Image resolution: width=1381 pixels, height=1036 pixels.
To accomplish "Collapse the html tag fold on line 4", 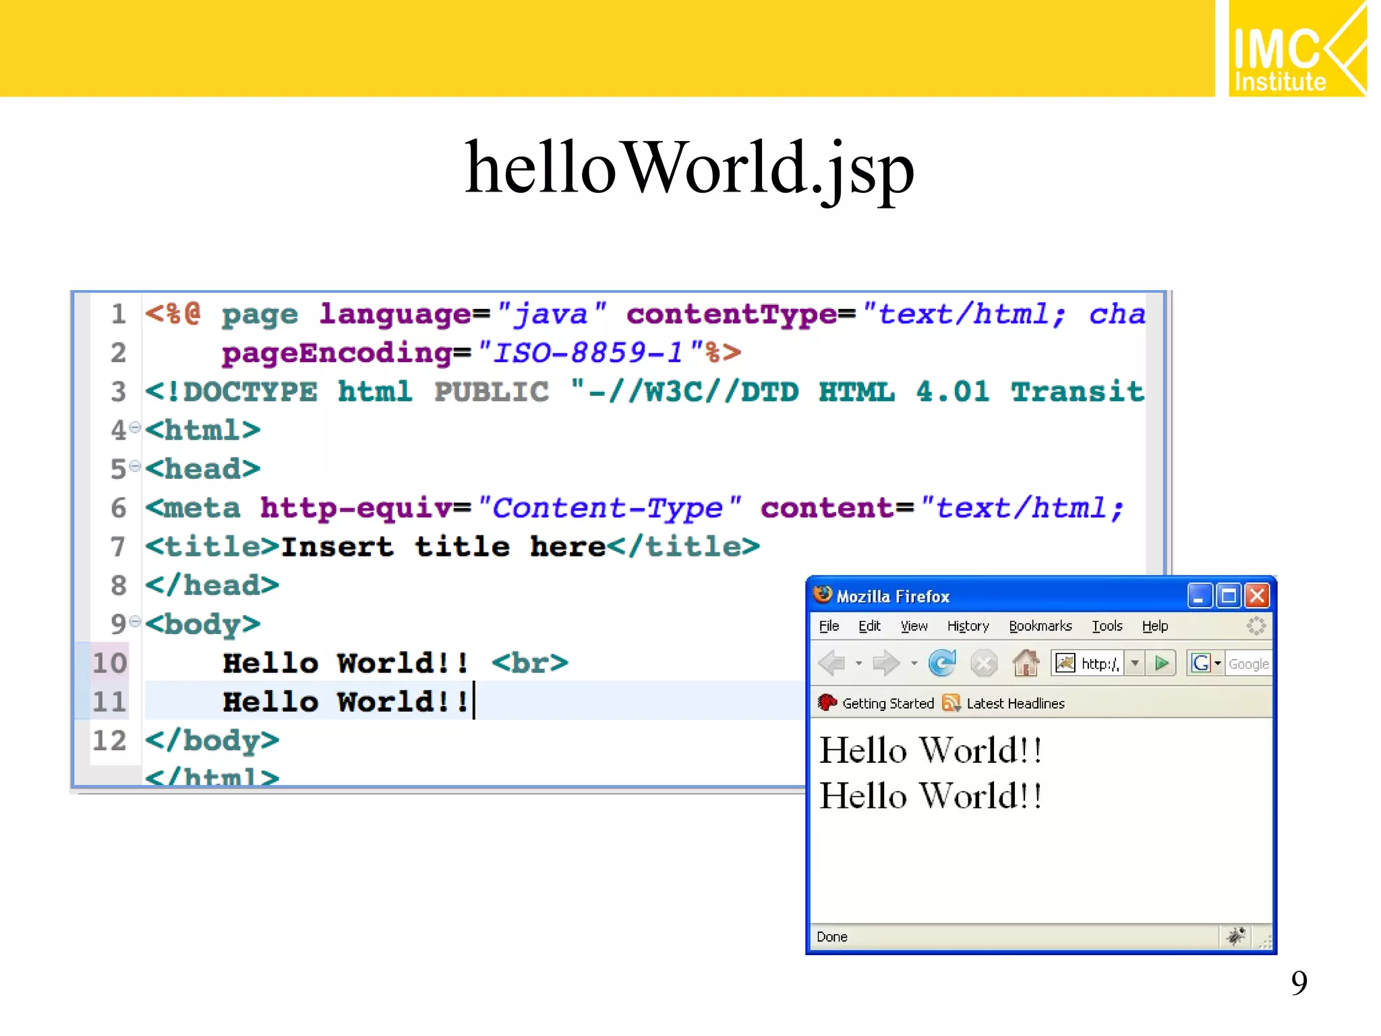I will [x=135, y=427].
